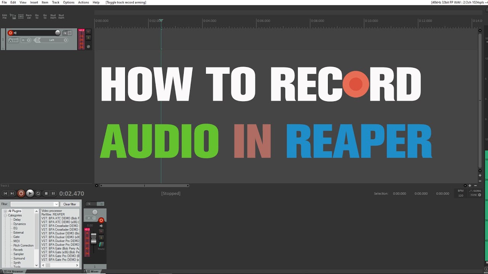
Task: Click the transport Go to end button
Action: pyautogui.click(x=12, y=194)
